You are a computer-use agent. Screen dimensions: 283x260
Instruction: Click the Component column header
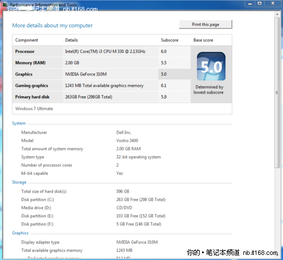(x=27, y=40)
